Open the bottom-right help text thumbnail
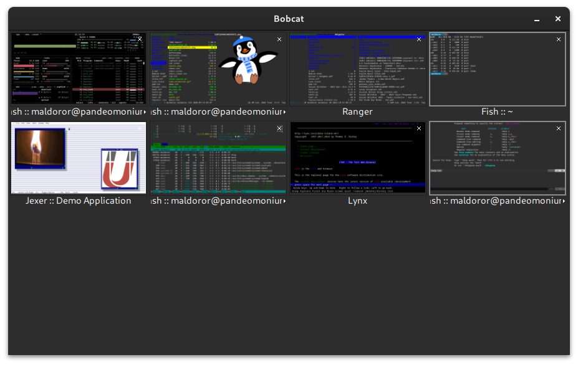Image resolution: width=578 pixels, height=365 pixels. point(497,158)
